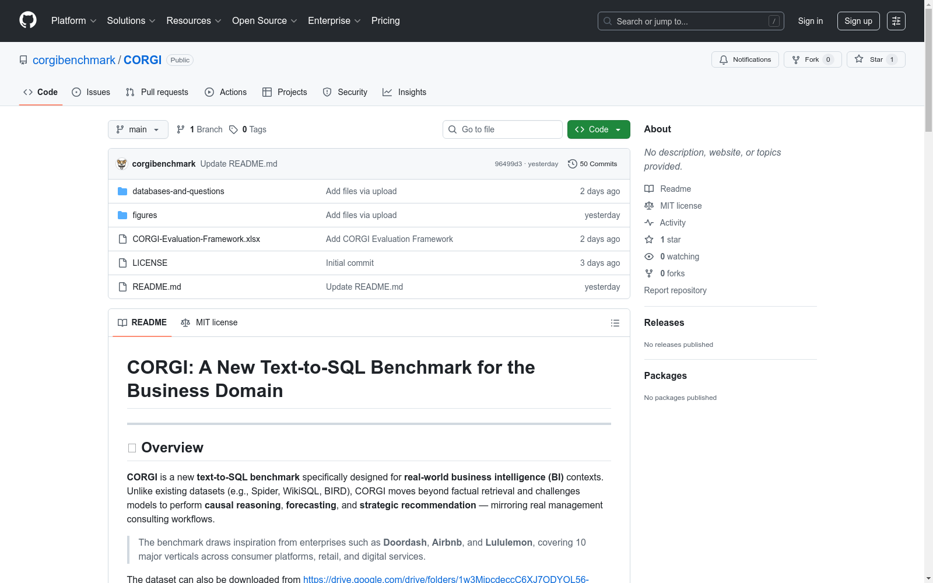Open the LICENSE file
The width and height of the screenshot is (933, 583).
tap(150, 263)
